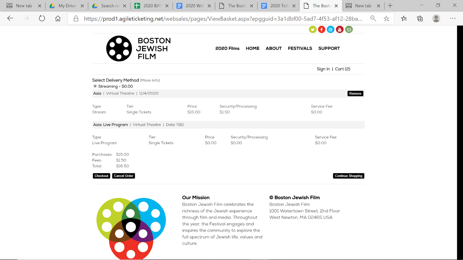
Task: Click the Security/Processing fee $1.50 for Asia
Action: 225,112
